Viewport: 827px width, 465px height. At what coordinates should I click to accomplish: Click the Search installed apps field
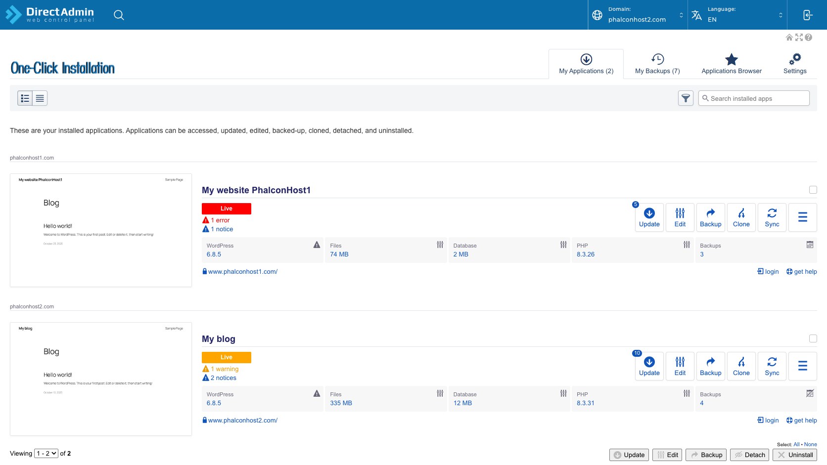[x=754, y=98]
